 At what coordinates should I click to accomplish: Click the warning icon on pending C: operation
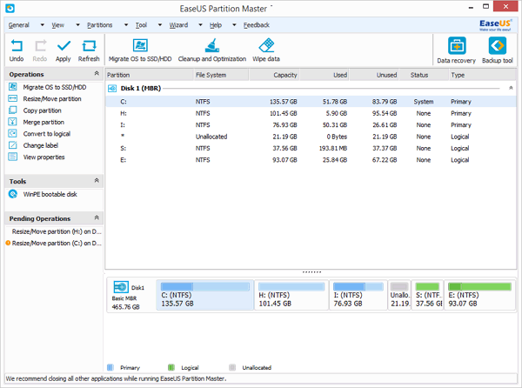8,243
